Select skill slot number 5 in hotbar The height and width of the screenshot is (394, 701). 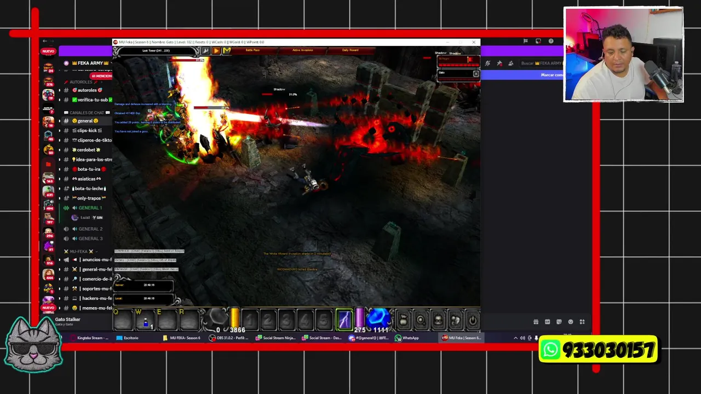coord(324,320)
